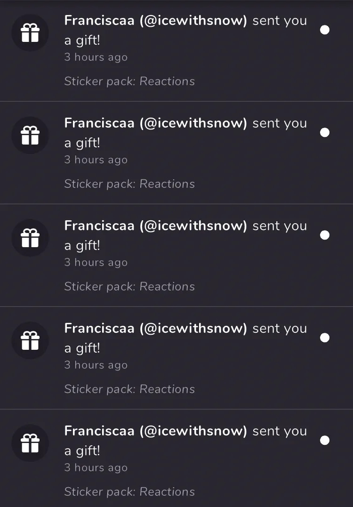Click the gift icon in the fourth notification
The image size is (353, 507).
point(30,341)
